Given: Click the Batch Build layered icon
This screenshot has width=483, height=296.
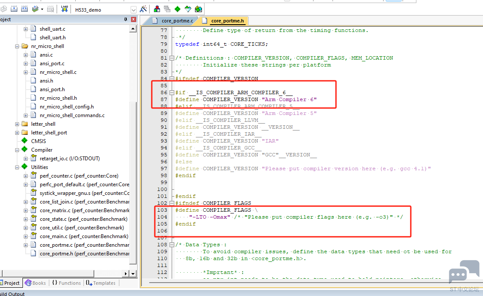Looking at the screenshot, I should 35,9.
